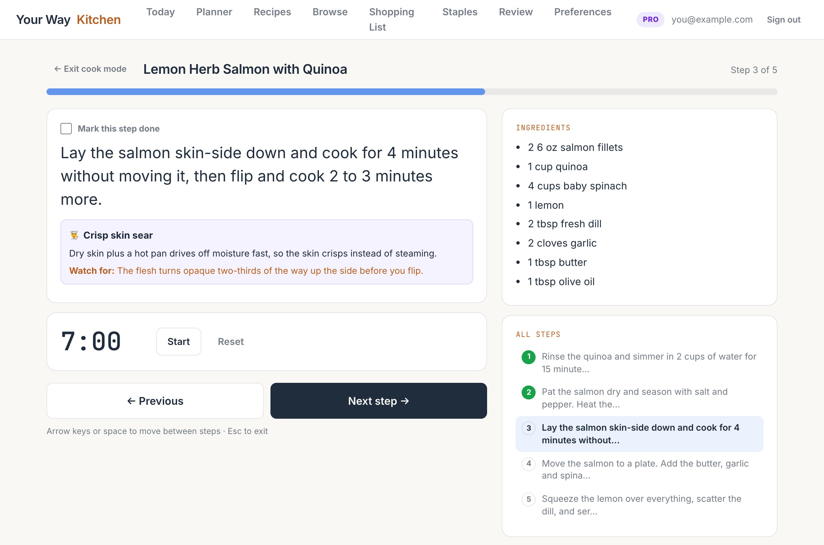Click ingredient '2 cloves garlic'

tap(562, 243)
